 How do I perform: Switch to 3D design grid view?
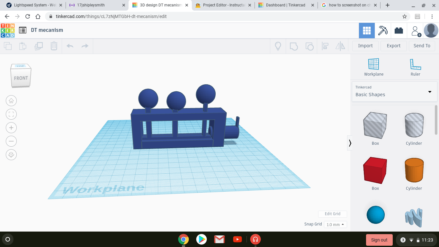(367, 31)
